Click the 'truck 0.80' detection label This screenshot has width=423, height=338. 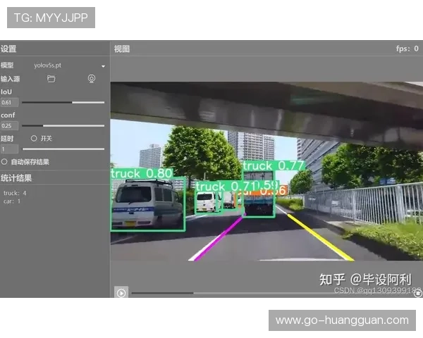pos(142,173)
